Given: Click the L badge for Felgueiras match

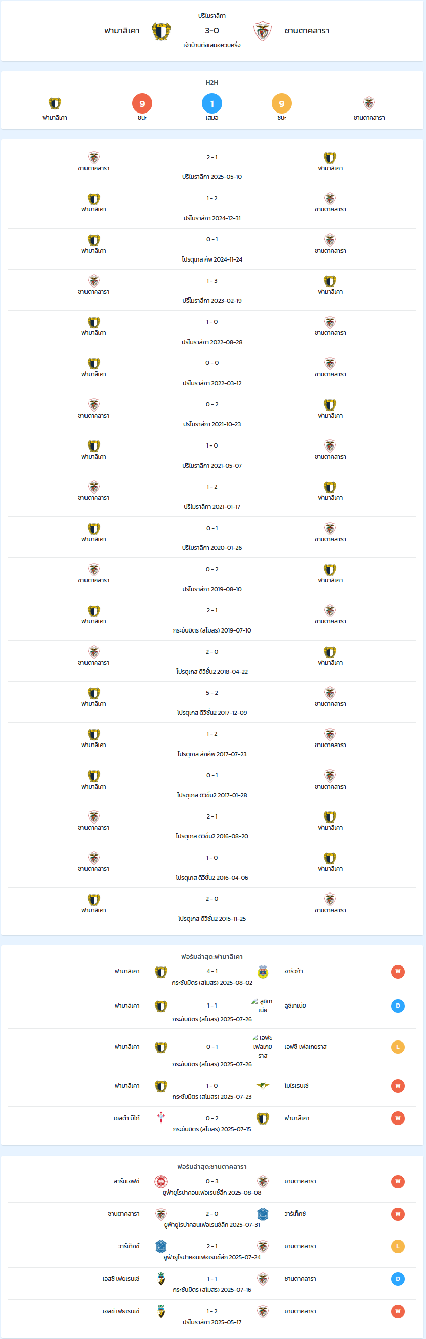Looking at the screenshot, I should point(398,1047).
